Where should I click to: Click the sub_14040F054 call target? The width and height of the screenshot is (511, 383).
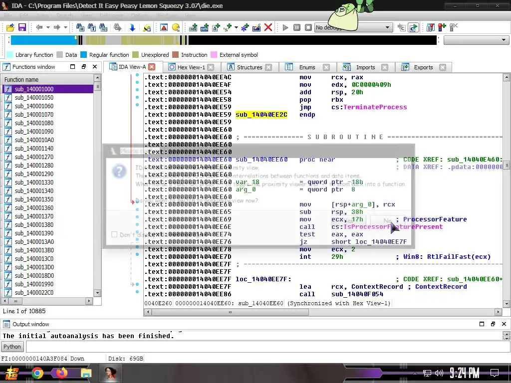[357, 294]
